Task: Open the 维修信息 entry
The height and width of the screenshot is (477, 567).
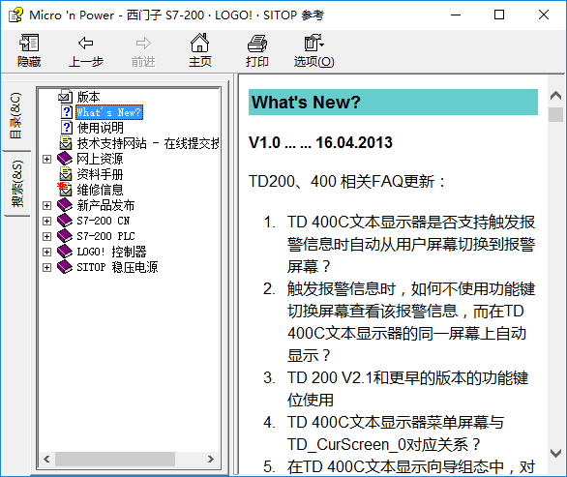Action: tap(101, 190)
